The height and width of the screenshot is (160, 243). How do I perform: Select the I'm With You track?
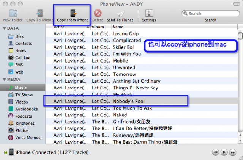142,54
